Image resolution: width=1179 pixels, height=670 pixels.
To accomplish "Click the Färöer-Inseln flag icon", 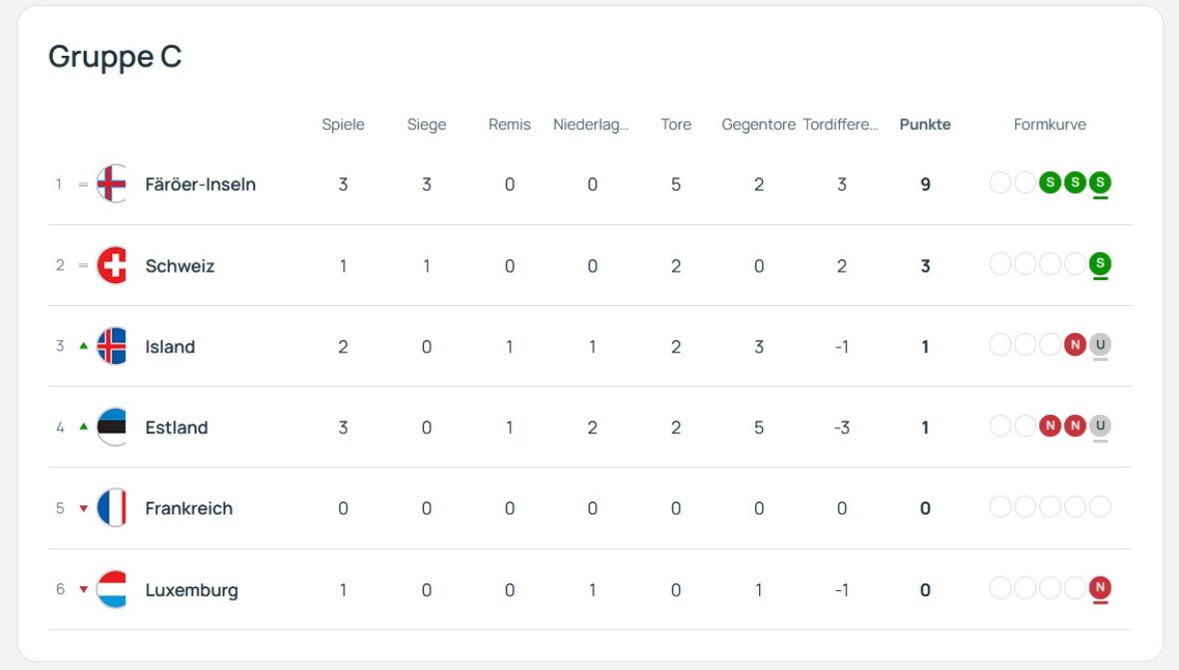I will [112, 184].
